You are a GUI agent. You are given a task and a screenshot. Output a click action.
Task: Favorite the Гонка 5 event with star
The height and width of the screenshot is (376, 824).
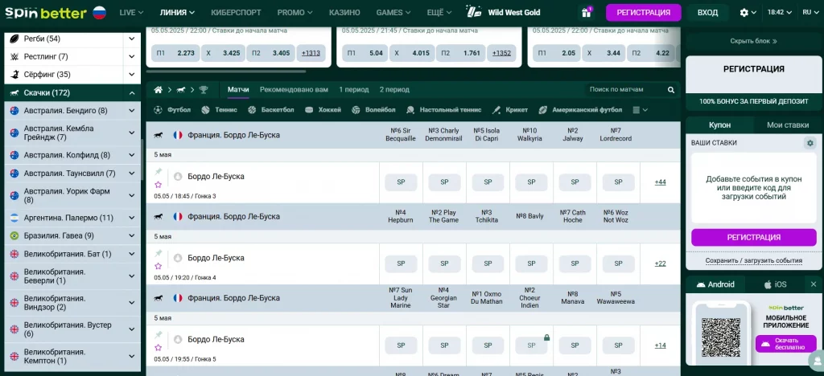tap(159, 347)
